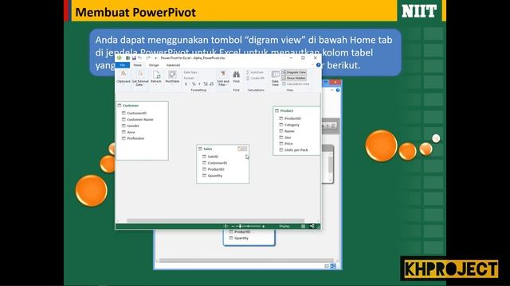Select the Customer table header

tap(142, 106)
